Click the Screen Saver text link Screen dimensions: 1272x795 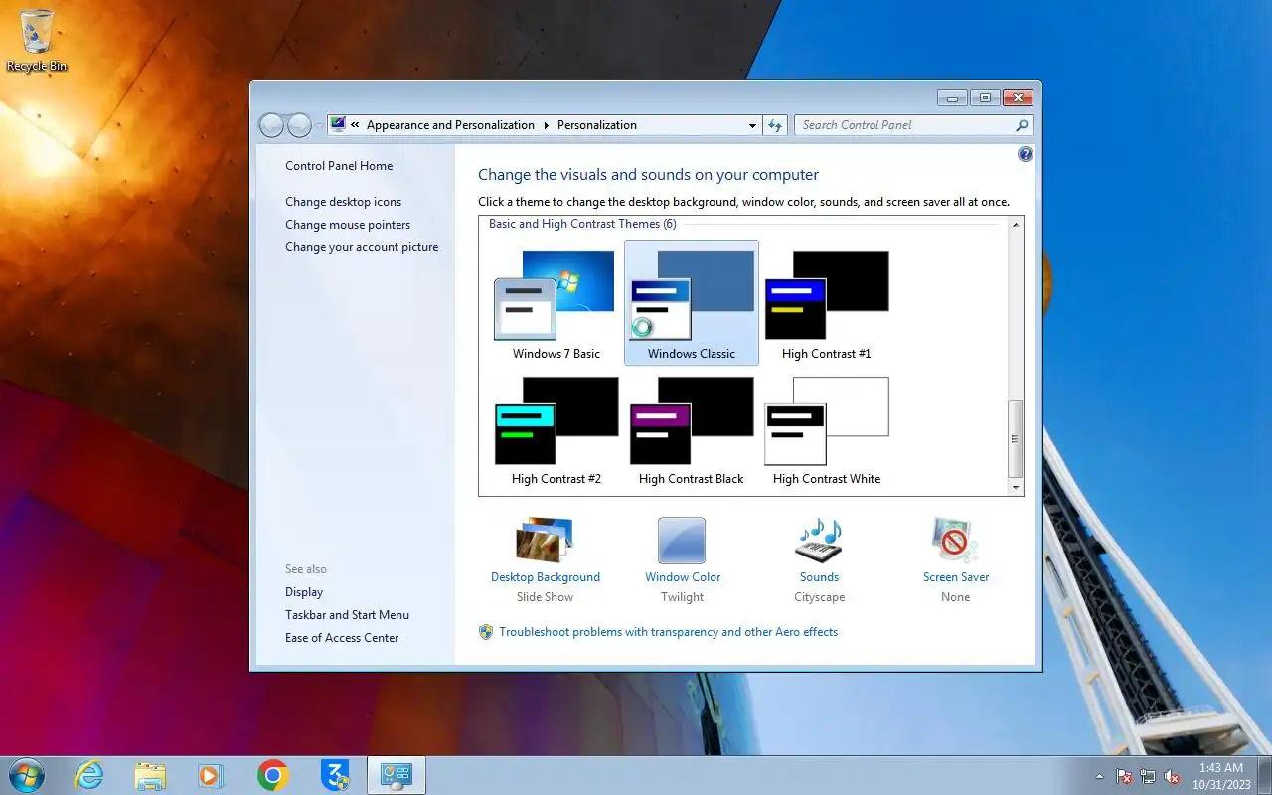point(956,577)
